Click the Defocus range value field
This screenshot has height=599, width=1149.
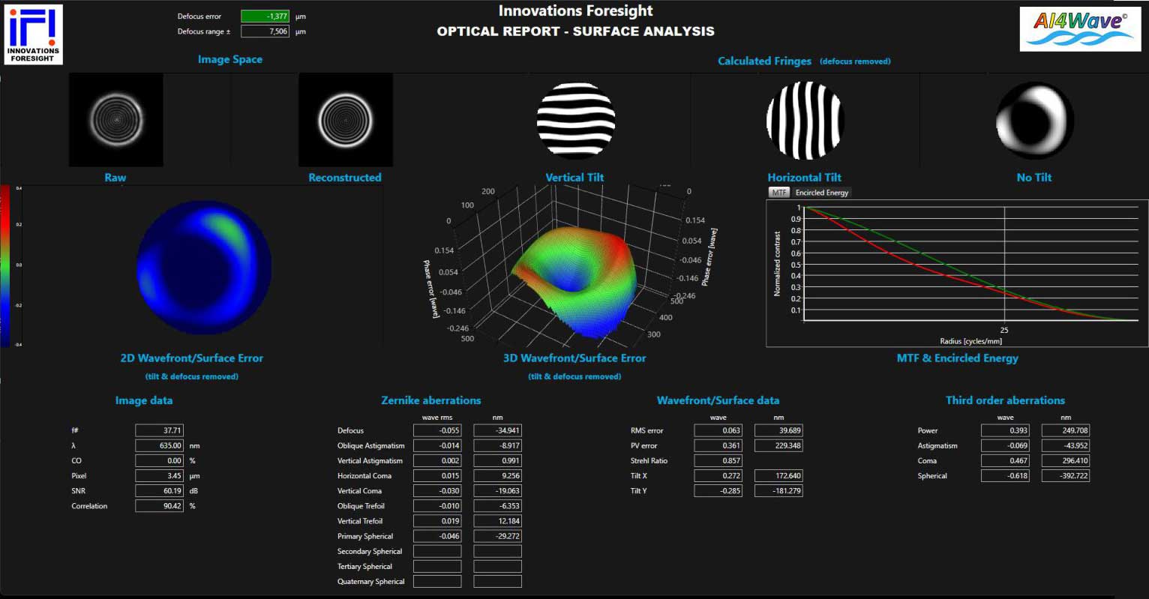coord(265,31)
